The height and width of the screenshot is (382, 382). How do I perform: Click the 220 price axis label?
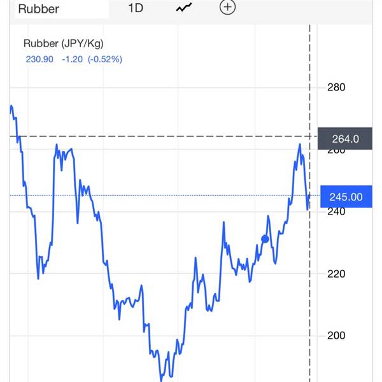pyautogui.click(x=336, y=274)
